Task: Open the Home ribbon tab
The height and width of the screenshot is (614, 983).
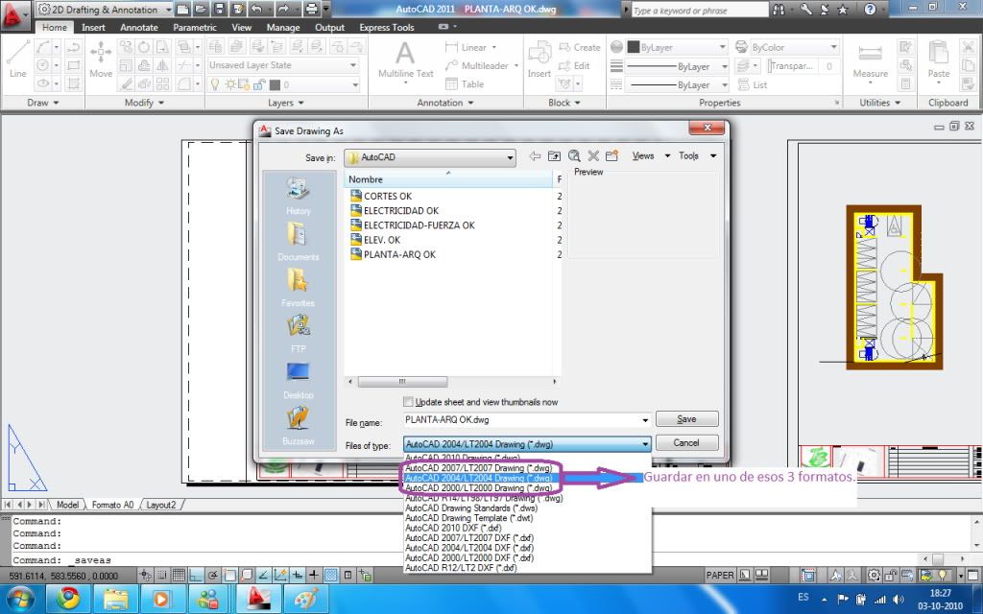Action: [x=55, y=28]
